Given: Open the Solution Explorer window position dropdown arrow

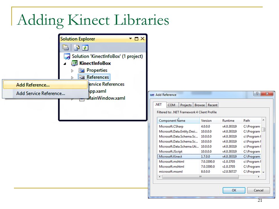Looking at the screenshot, I should click(130, 38).
